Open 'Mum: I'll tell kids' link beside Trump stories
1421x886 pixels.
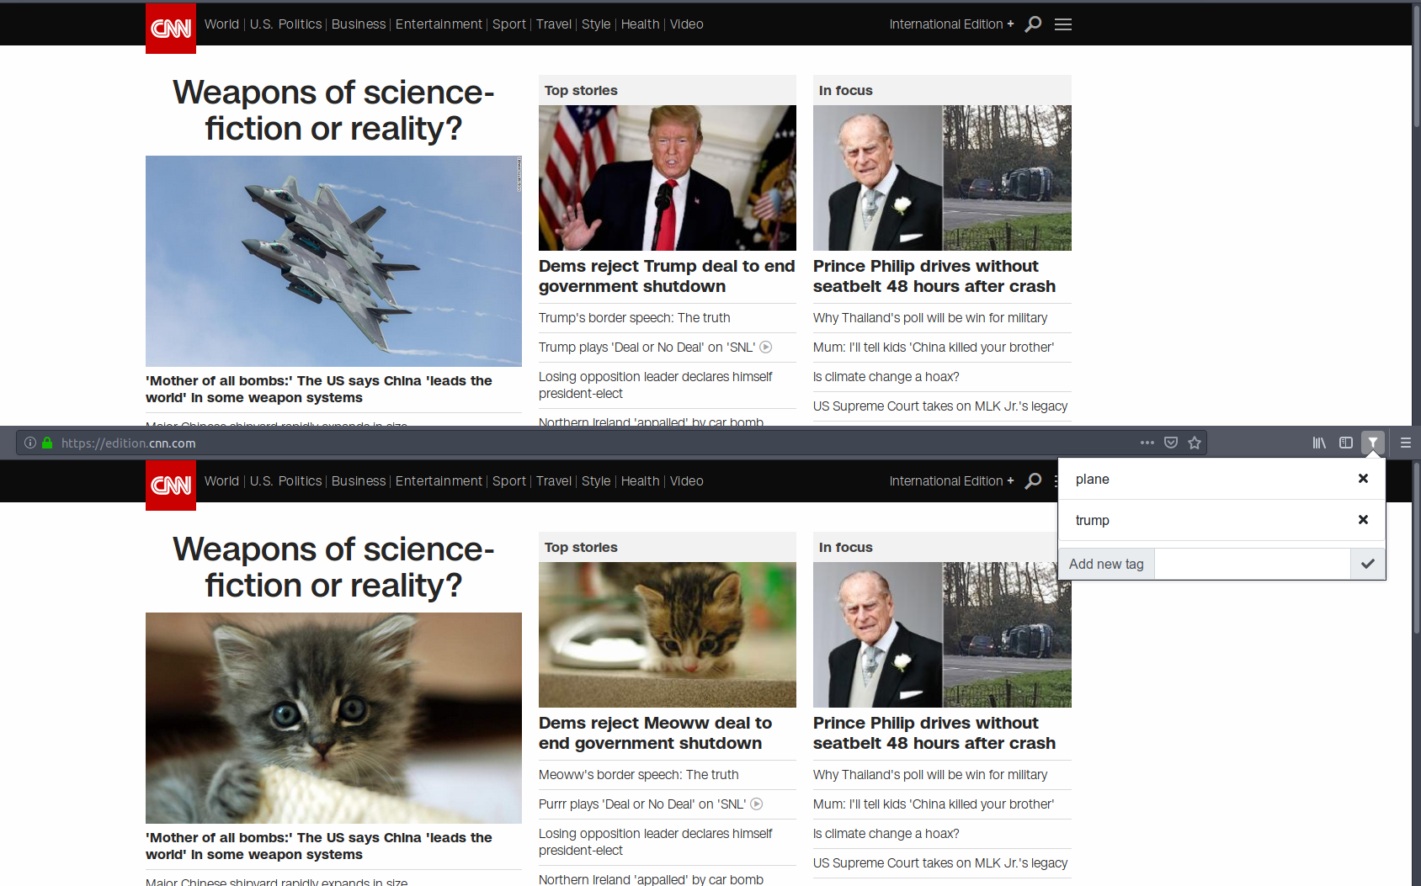point(934,347)
